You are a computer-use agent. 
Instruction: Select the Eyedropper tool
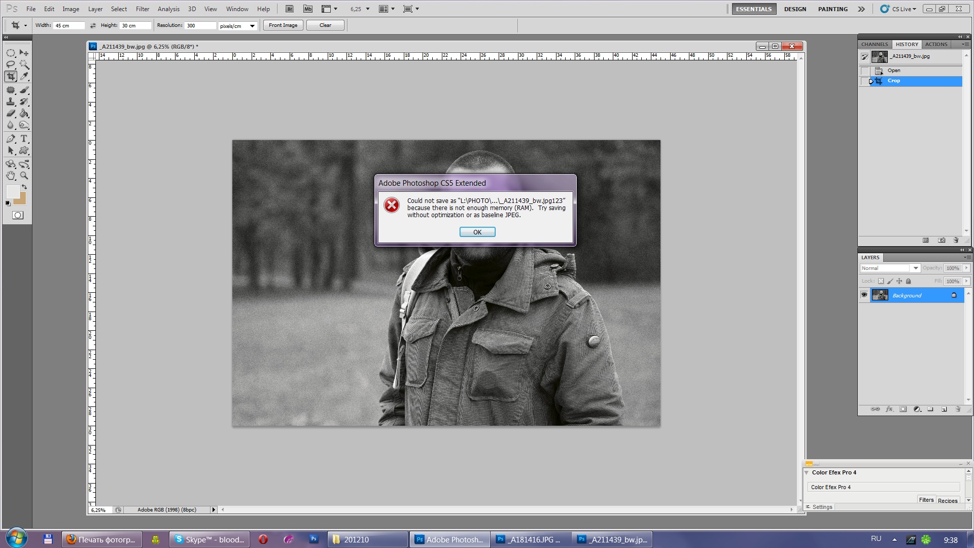pyautogui.click(x=24, y=77)
